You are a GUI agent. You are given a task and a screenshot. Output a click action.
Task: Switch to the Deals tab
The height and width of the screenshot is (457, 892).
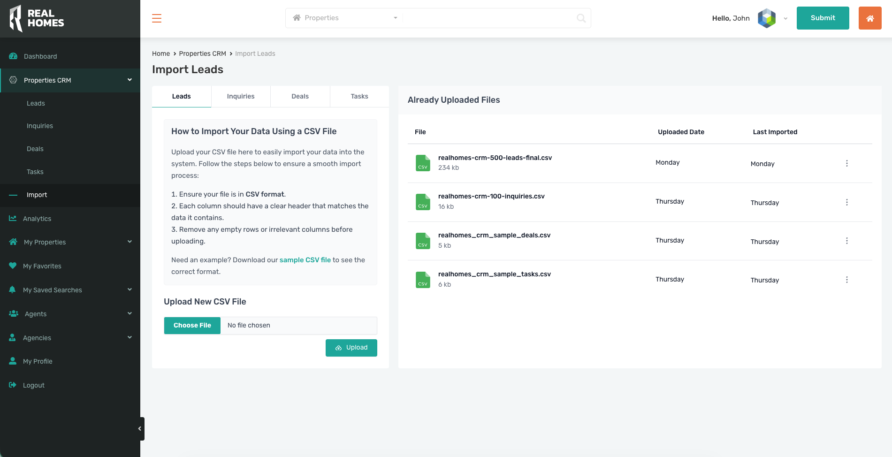[300, 97]
